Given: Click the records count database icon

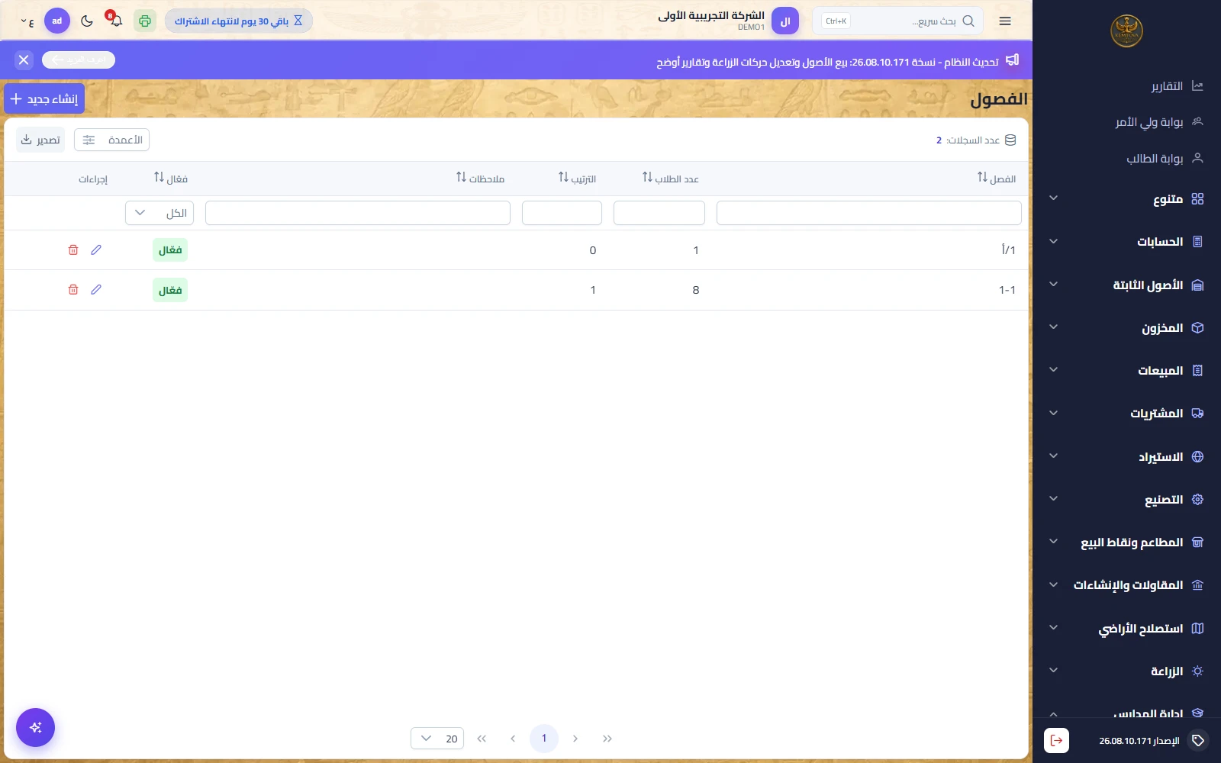Looking at the screenshot, I should point(1010,140).
